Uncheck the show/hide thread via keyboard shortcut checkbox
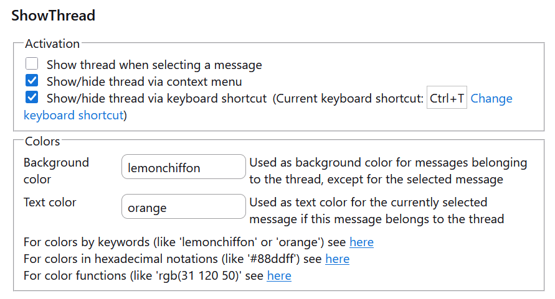Viewport: 555px width, 299px height. click(32, 98)
